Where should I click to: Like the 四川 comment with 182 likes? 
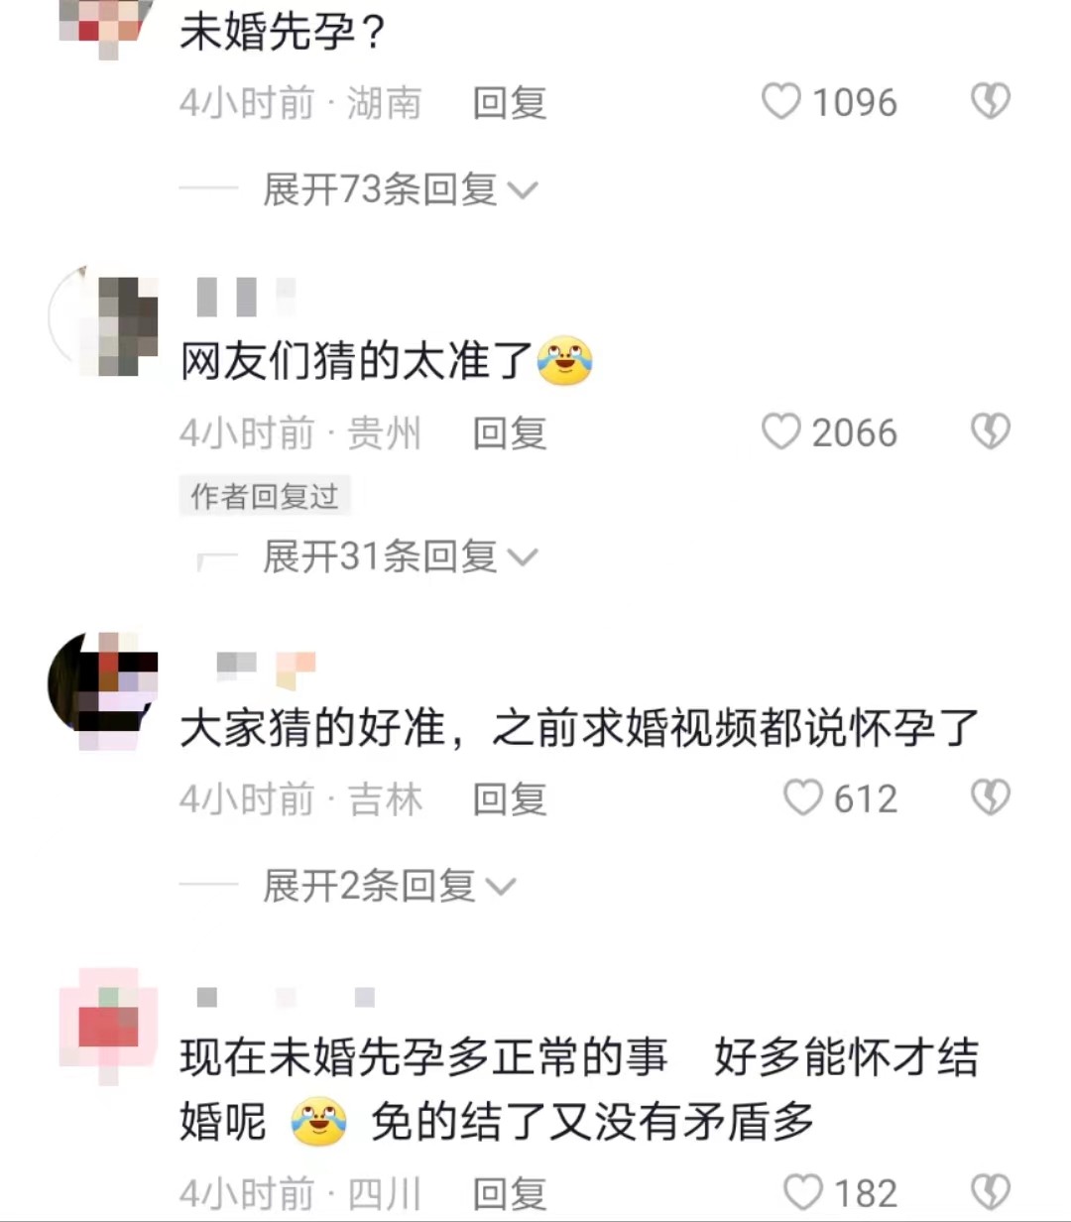click(803, 1192)
